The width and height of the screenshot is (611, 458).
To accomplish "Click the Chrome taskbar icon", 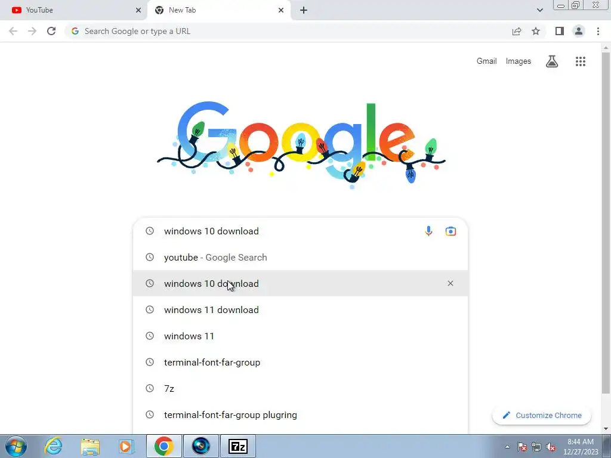I will coord(164,446).
